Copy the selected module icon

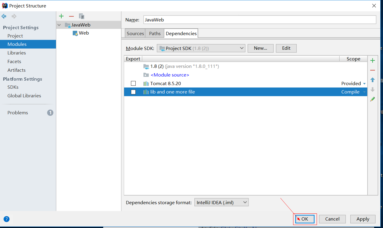click(x=82, y=16)
